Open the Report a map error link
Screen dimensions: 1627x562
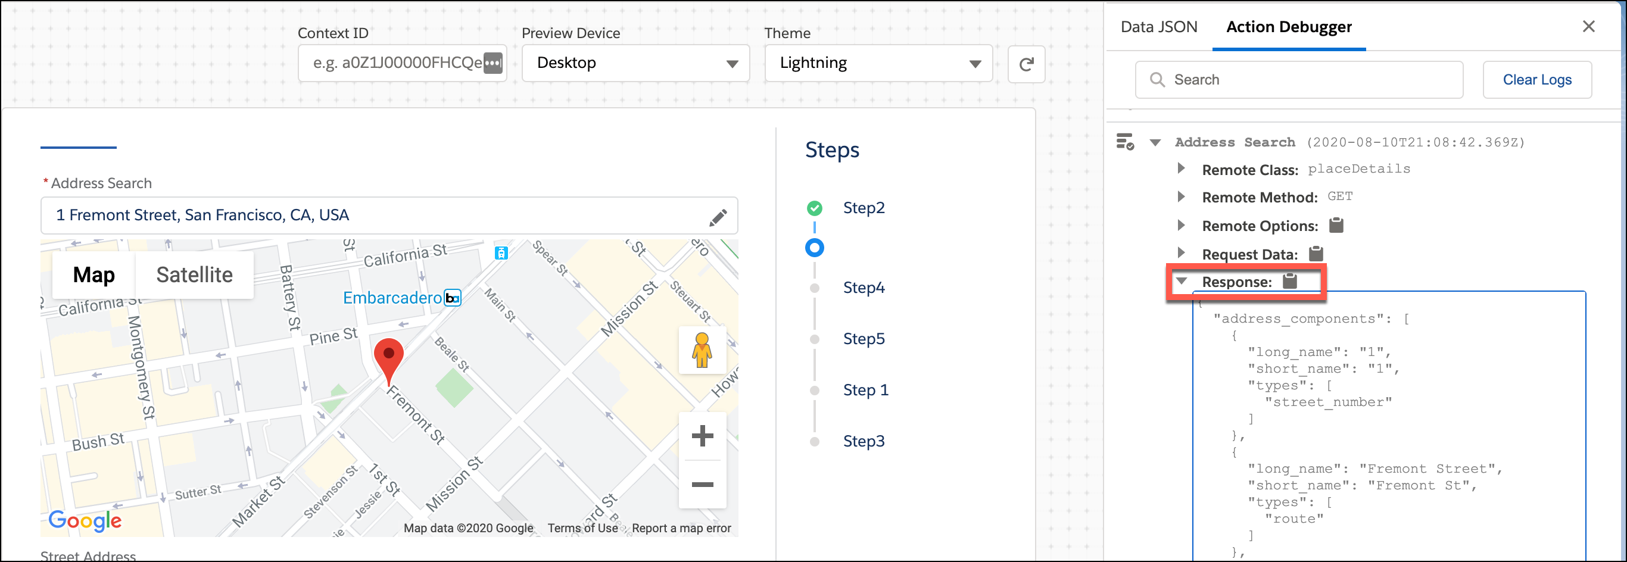pos(680,528)
